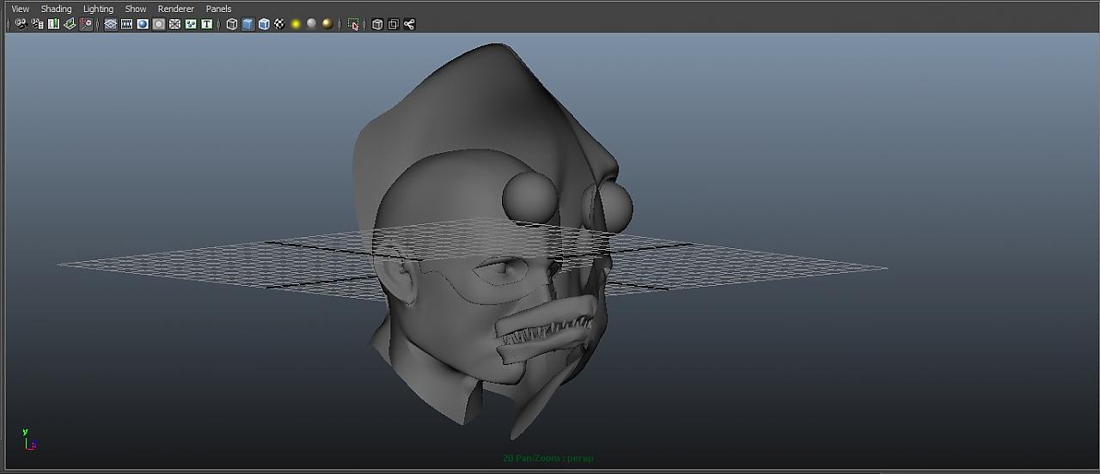Click the Select Camera icon

point(21,24)
